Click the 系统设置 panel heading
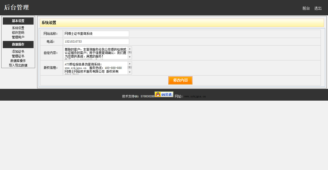 pos(49,23)
